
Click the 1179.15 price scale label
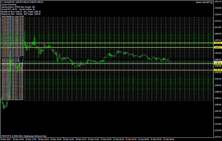point(218,118)
